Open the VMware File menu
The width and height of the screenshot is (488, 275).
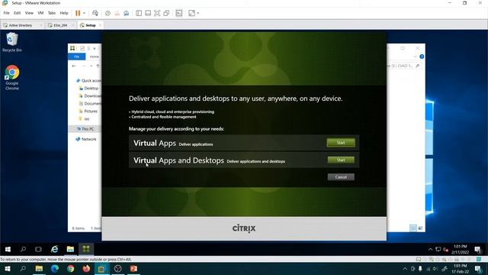(x=7, y=13)
